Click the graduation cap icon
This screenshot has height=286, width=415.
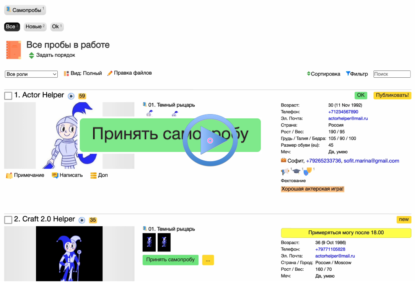[296, 172]
